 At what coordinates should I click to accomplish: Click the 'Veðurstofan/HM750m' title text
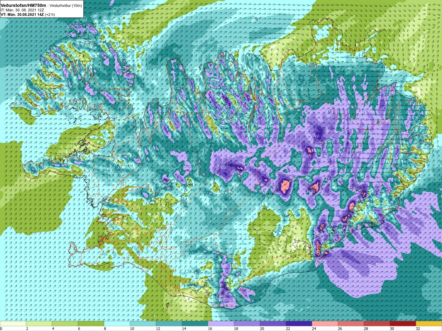coord(23,5)
